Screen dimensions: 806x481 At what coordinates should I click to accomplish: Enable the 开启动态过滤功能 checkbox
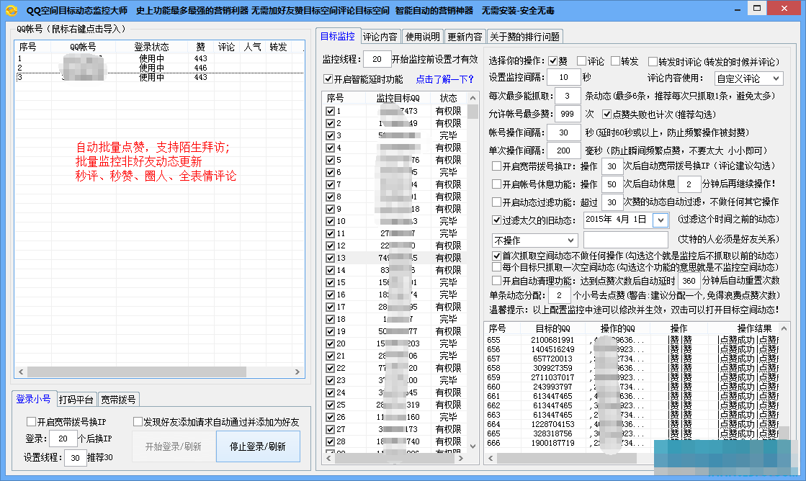496,202
